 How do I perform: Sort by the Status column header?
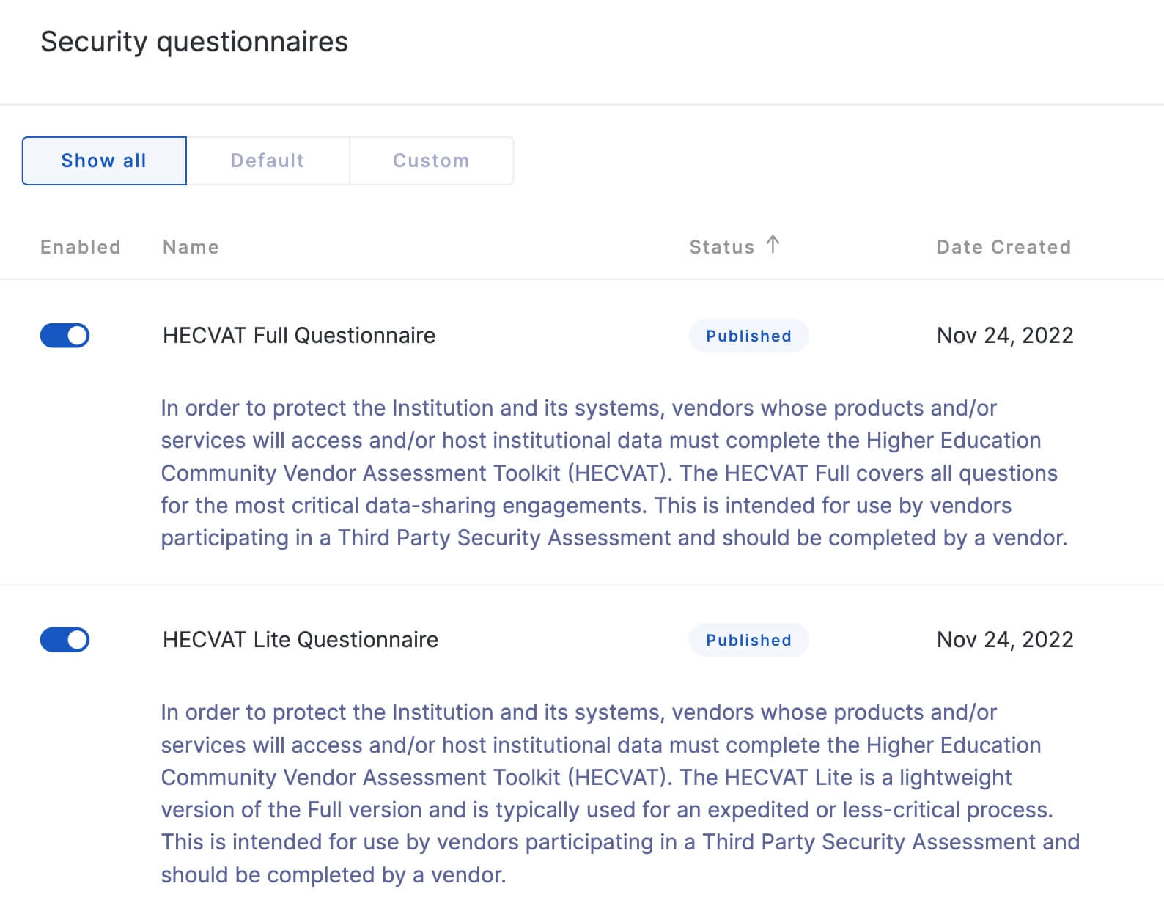tap(721, 247)
